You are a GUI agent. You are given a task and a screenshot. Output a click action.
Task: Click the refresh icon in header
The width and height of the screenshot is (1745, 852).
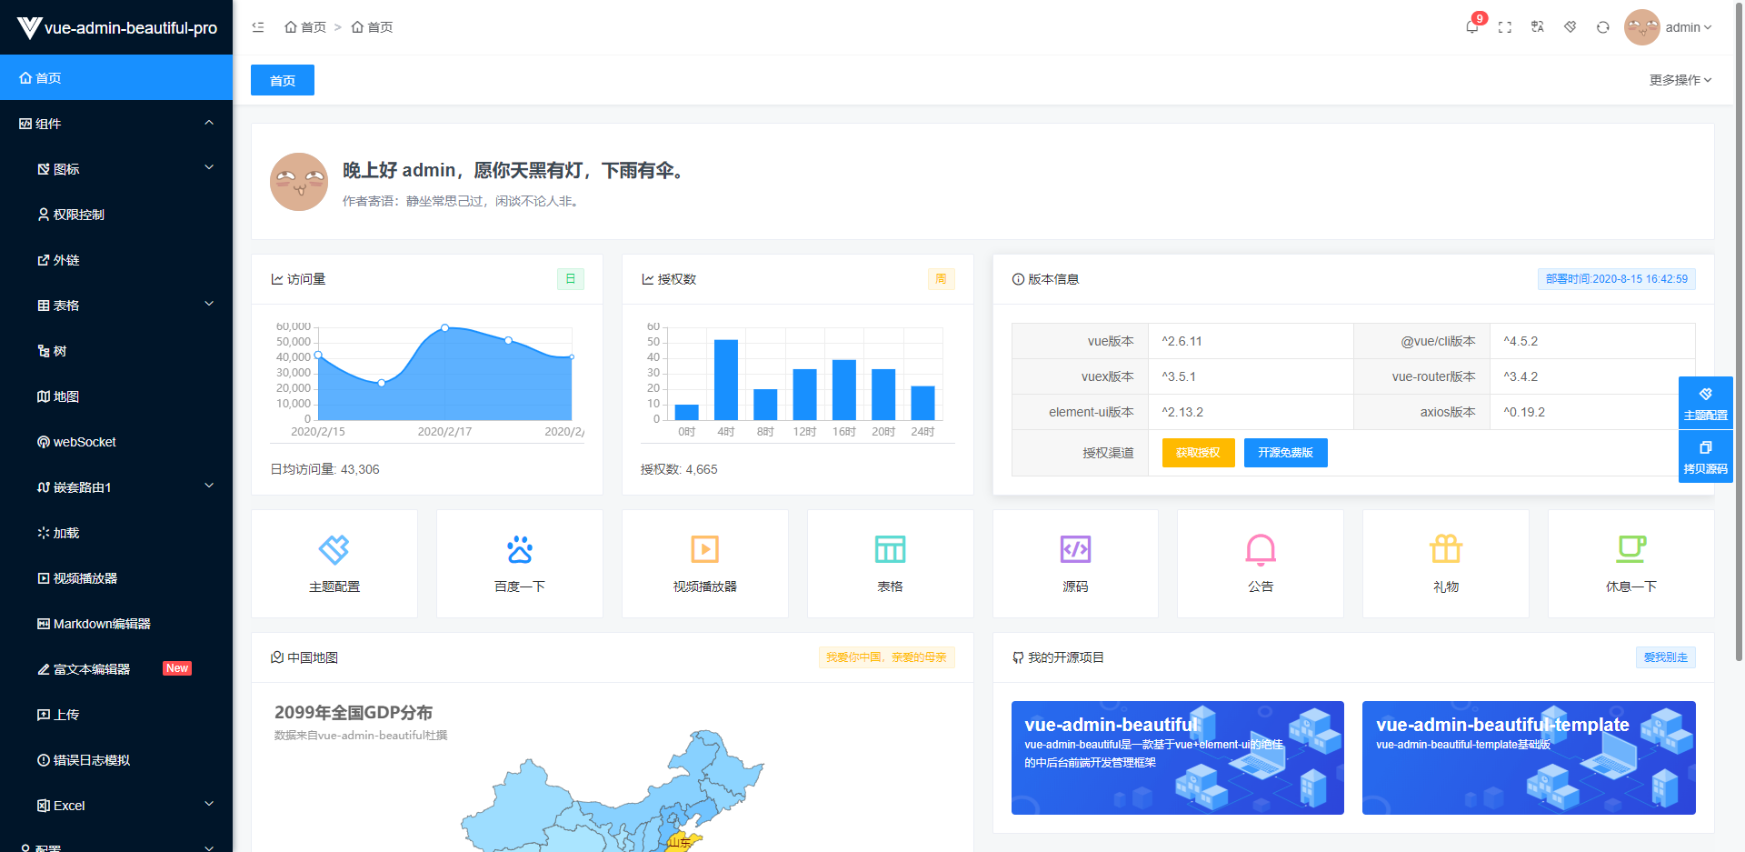(1603, 27)
